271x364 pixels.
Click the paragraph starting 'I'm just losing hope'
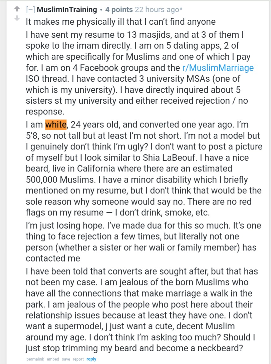point(143,242)
